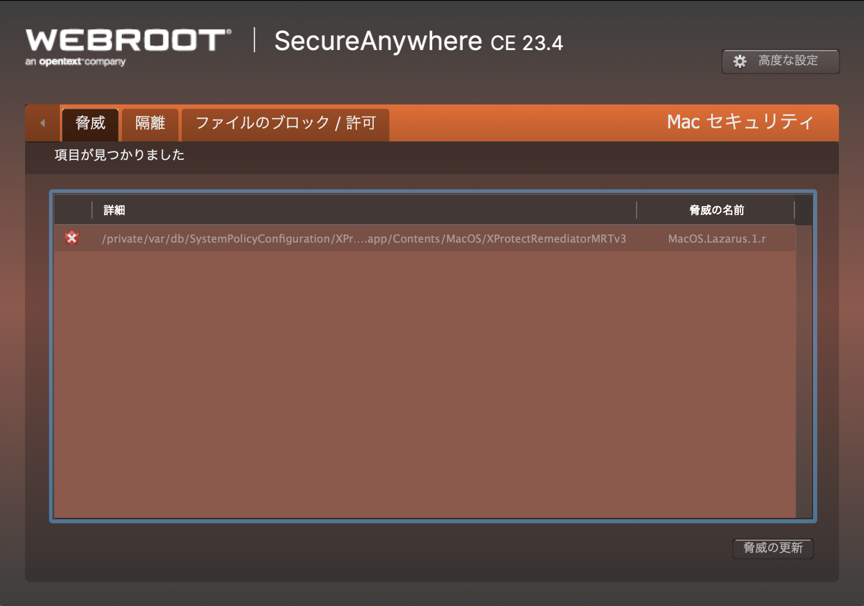The height and width of the screenshot is (606, 864).
Task: Click the Webroot logo
Action: click(x=129, y=47)
